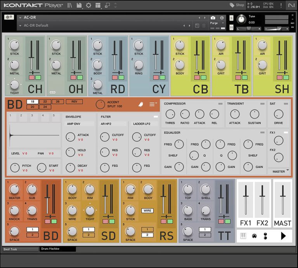Click the Shop button
This screenshot has height=268, width=298.
(x=237, y=5)
